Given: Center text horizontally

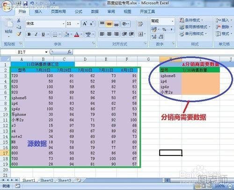Looking at the screenshot, I should click(109, 34).
